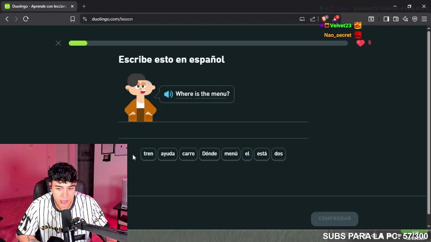Open the tab search icon
Viewport: 431px width, 242px height.
coord(371,19)
